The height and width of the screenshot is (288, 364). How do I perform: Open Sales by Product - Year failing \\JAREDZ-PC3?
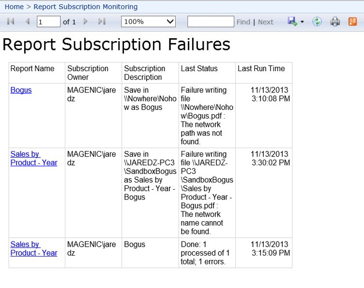pyautogui.click(x=34, y=158)
